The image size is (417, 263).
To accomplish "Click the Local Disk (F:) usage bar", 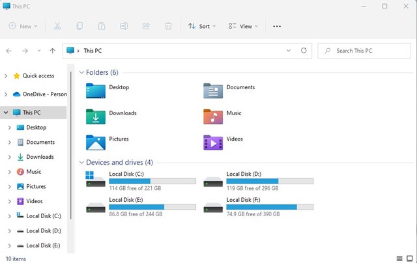I will pyautogui.click(x=270, y=207).
